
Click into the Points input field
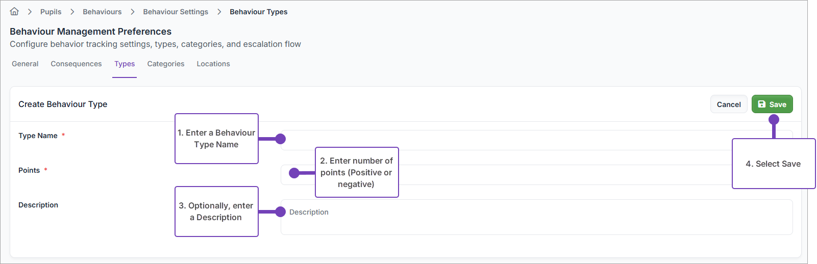pos(561,175)
